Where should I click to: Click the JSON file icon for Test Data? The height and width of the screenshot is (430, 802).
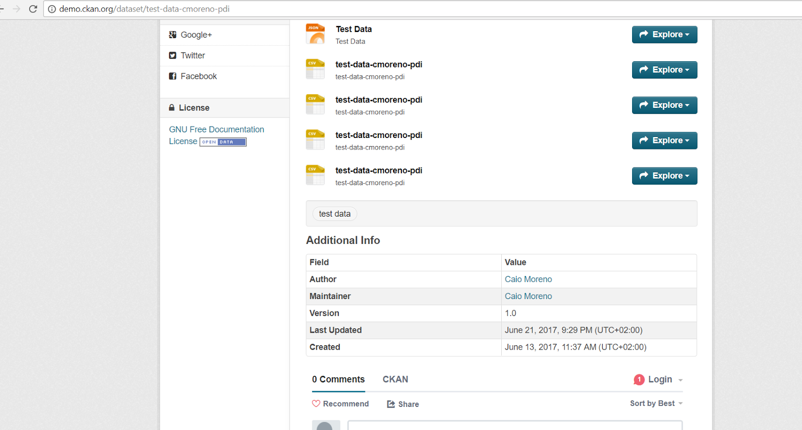tap(315, 34)
